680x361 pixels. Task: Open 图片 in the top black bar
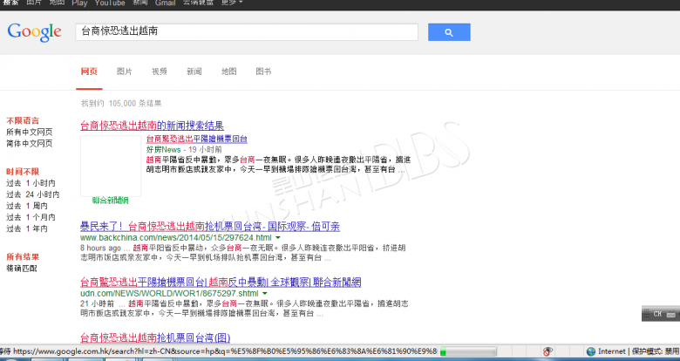34,3
